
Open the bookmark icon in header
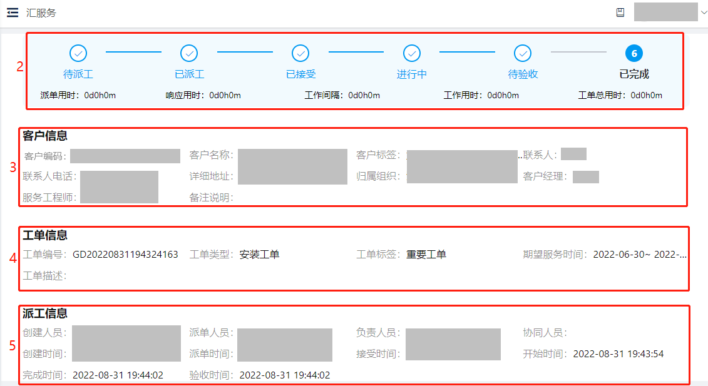pyautogui.click(x=620, y=13)
